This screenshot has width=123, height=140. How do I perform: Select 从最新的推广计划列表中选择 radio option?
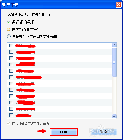coord(9,37)
